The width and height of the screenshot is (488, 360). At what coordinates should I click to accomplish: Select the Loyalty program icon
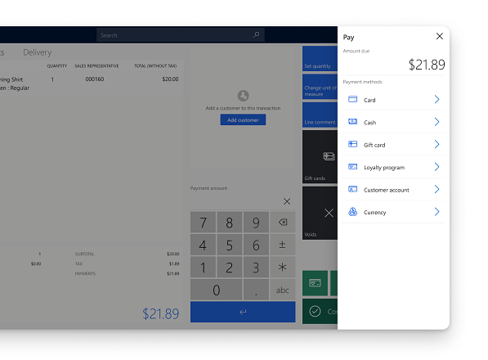coord(352,167)
